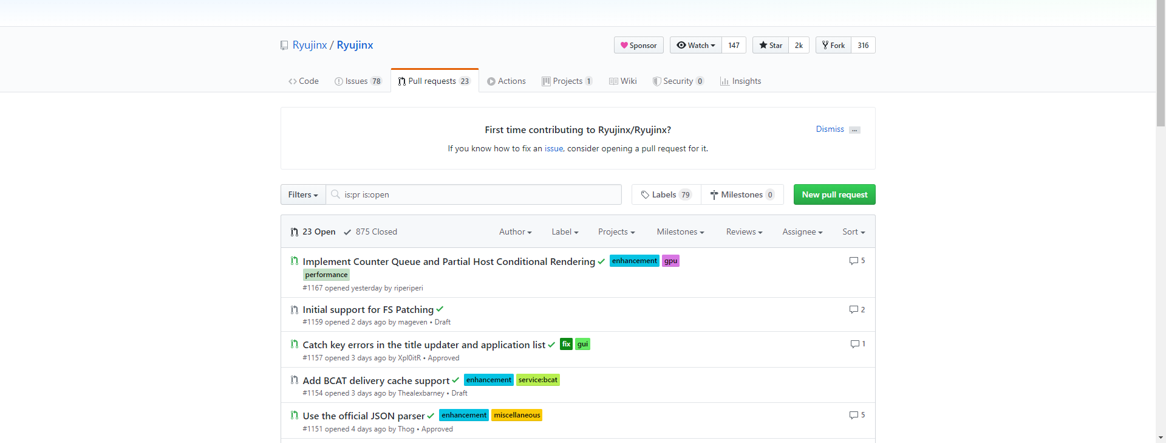Click the Sponsor heart button
1166x443 pixels.
click(x=639, y=46)
